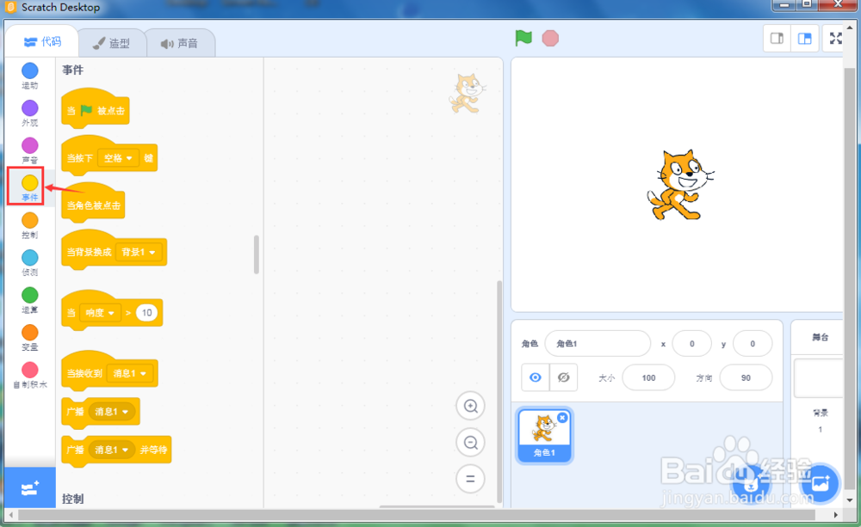This screenshot has width=861, height=527.
Task: Add a new backdrop with the stage button
Action: point(819,482)
